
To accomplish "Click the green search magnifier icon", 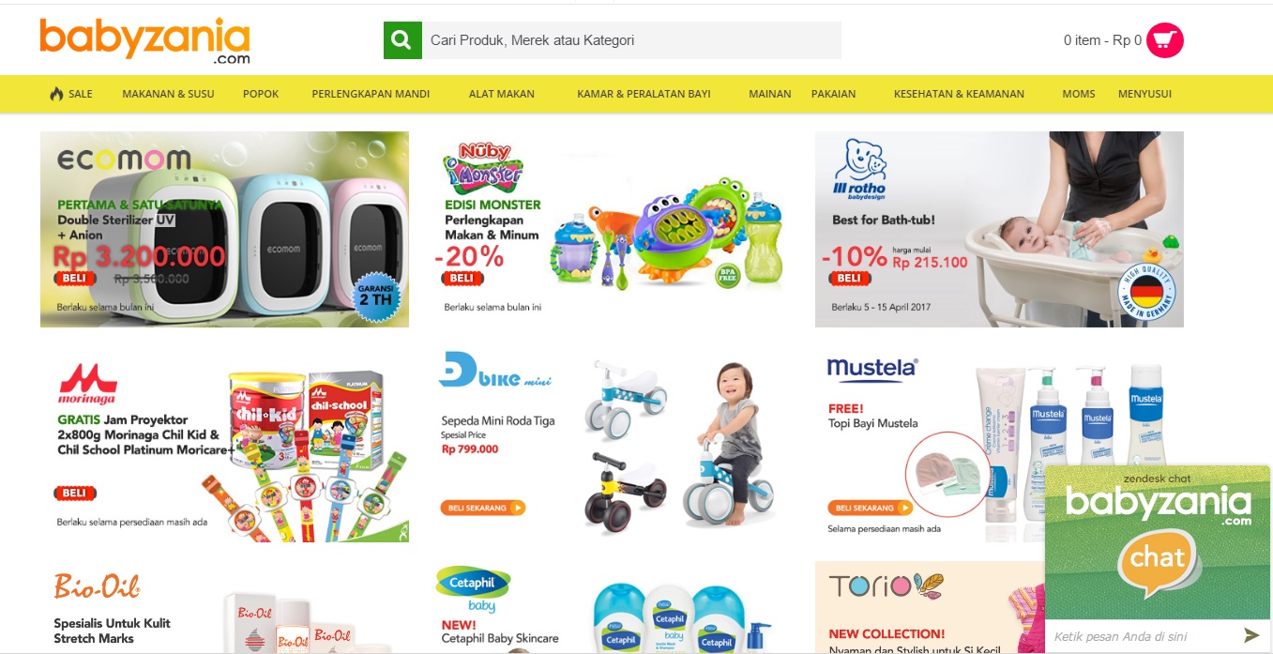I will (402, 40).
